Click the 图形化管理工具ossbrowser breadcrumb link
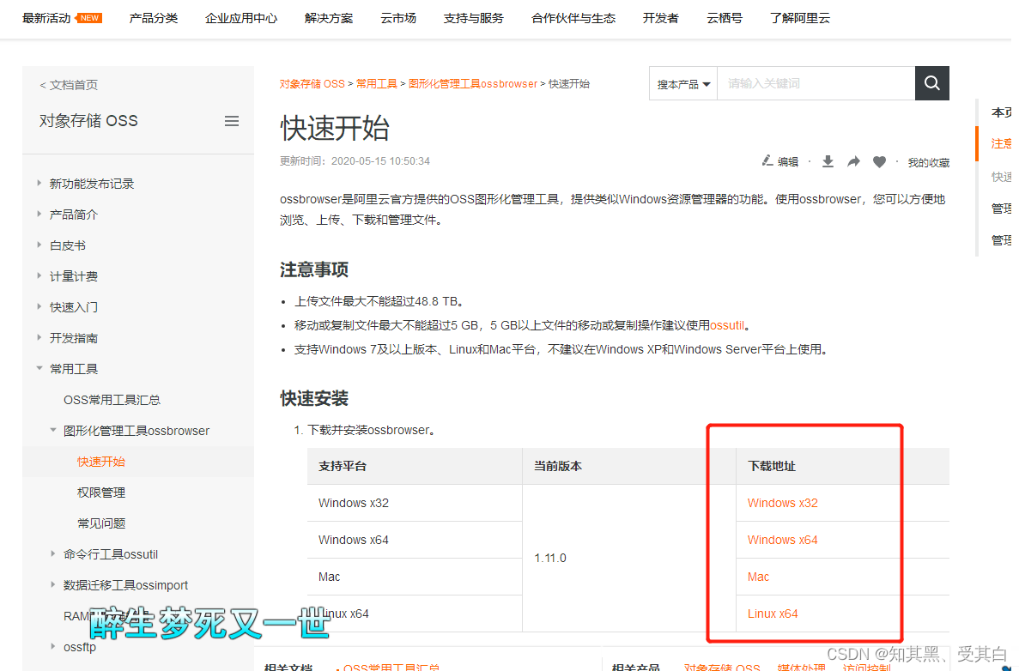Image resolution: width=1019 pixels, height=671 pixels. tap(472, 84)
